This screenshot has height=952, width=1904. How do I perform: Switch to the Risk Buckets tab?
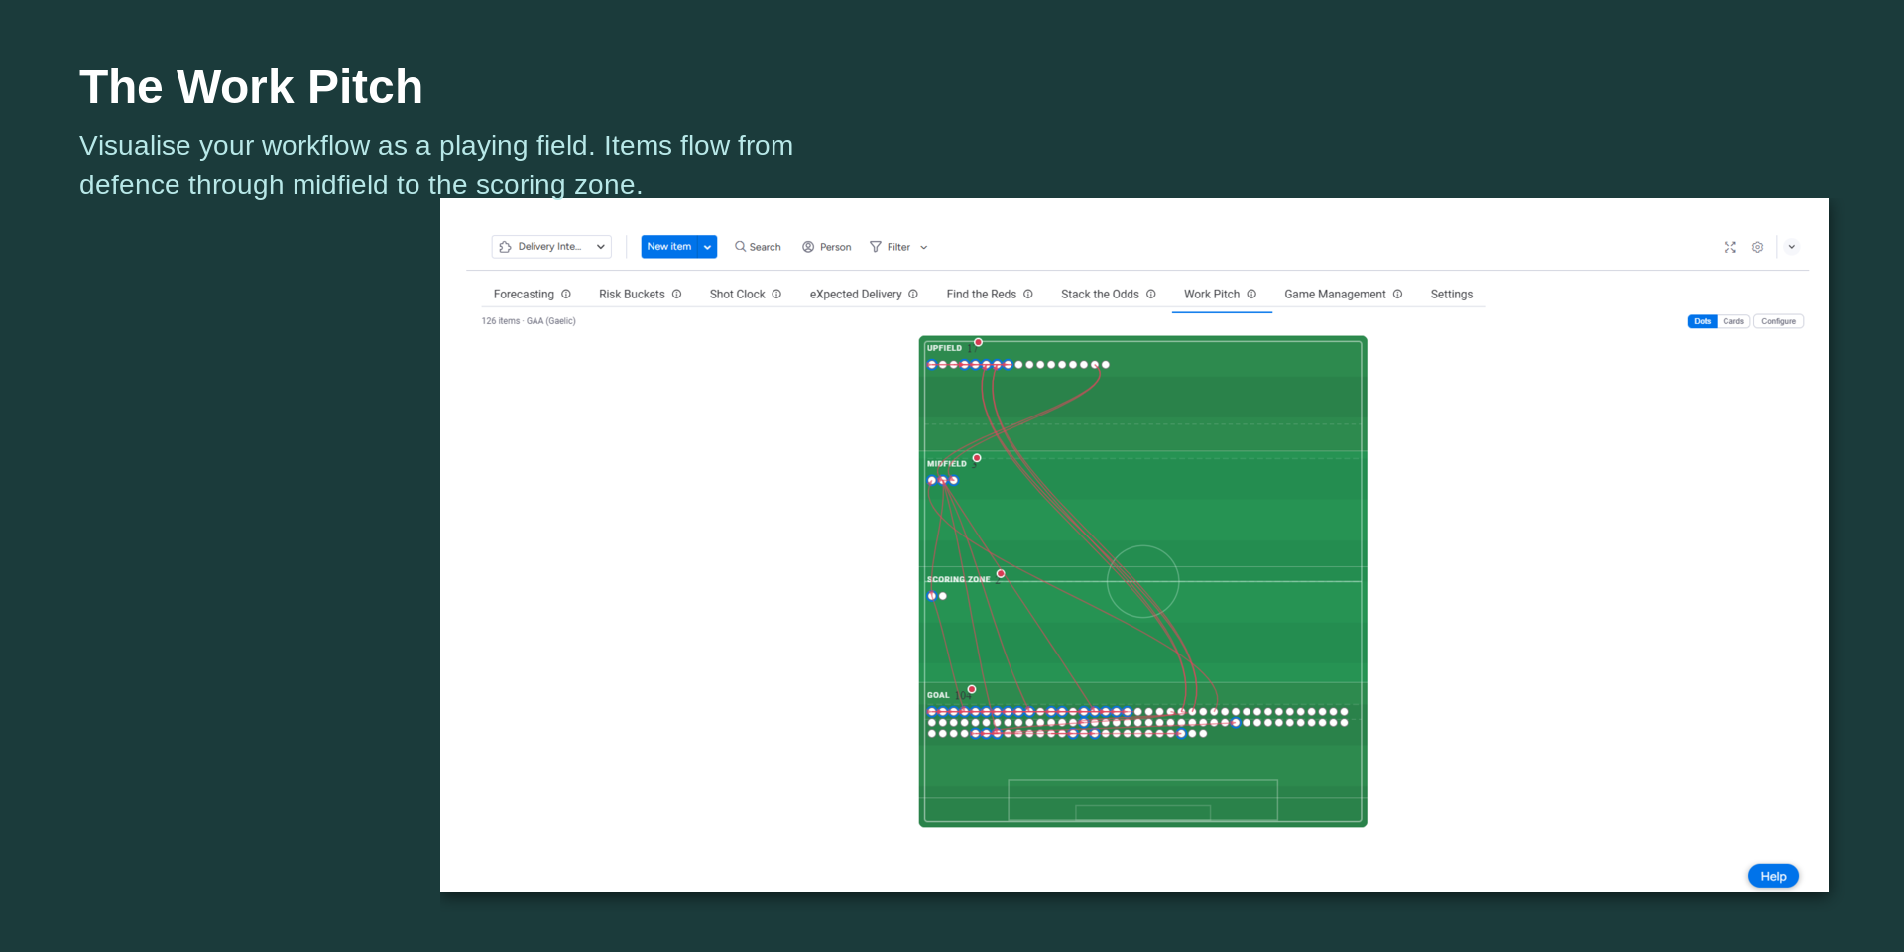click(632, 295)
